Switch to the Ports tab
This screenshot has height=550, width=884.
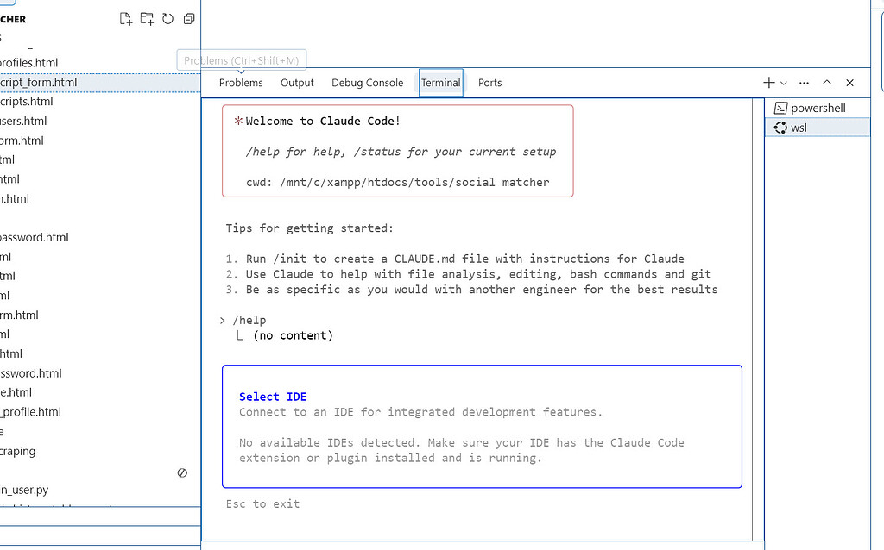pyautogui.click(x=489, y=82)
